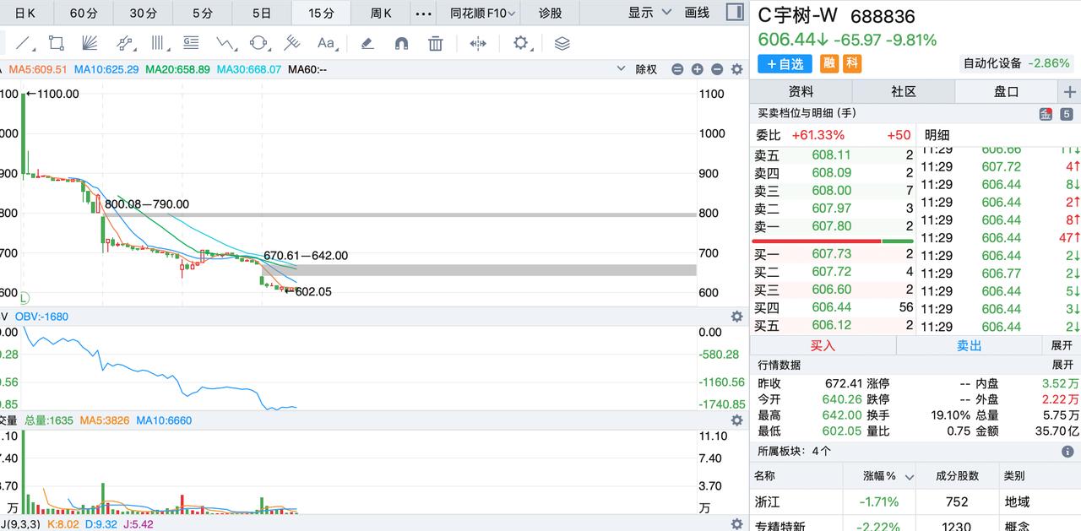Expand order book with 展开 beside 卖出
This screenshot has width=1081, height=531.
[x=1062, y=345]
